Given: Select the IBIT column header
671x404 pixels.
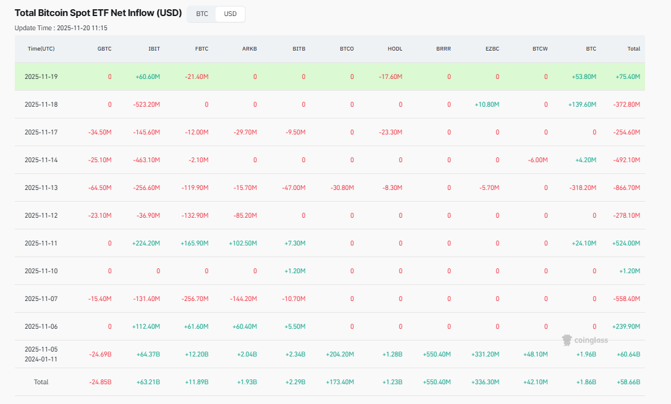Looking at the screenshot, I should (154, 49).
